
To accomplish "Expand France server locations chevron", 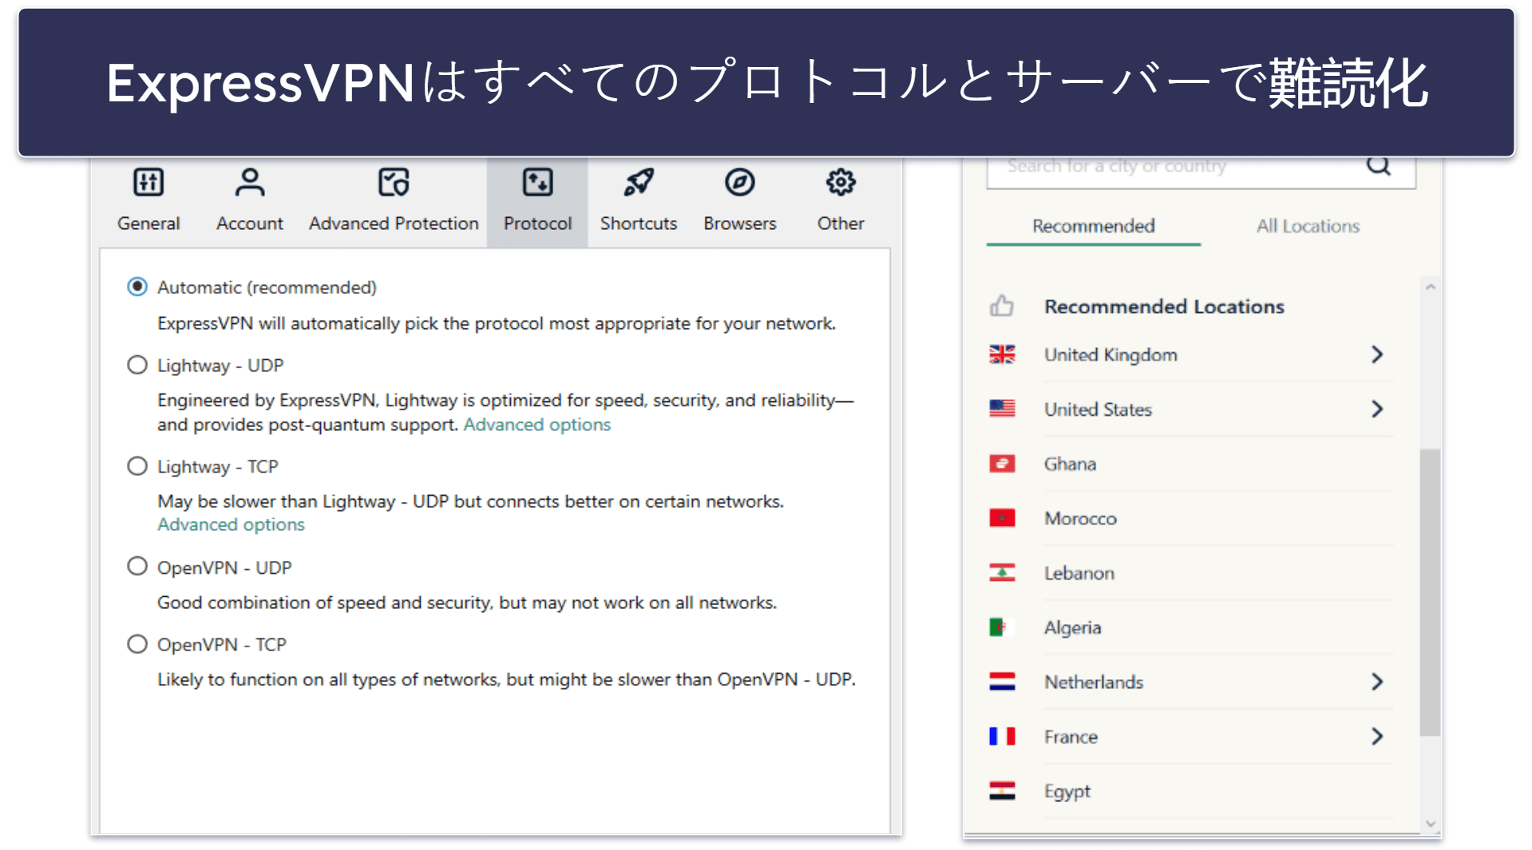I will [x=1377, y=736].
